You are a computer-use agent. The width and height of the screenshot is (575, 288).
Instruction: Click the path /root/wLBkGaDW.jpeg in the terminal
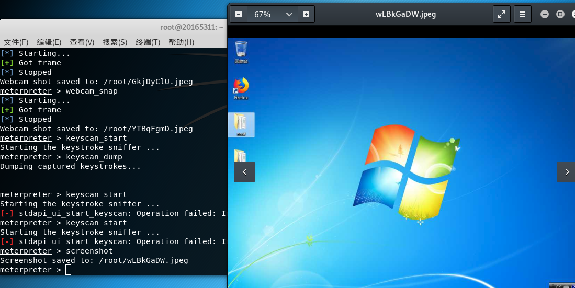[143, 260]
